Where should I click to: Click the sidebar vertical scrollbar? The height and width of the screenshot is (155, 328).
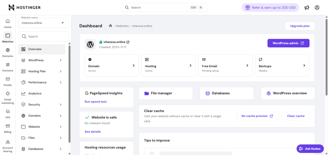(70, 93)
